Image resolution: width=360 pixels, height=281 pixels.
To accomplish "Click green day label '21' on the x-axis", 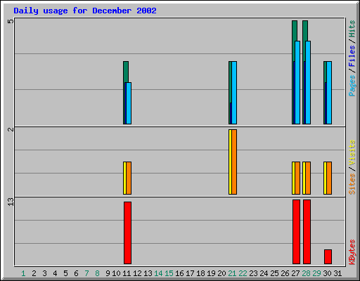I will pyautogui.click(x=232, y=273).
